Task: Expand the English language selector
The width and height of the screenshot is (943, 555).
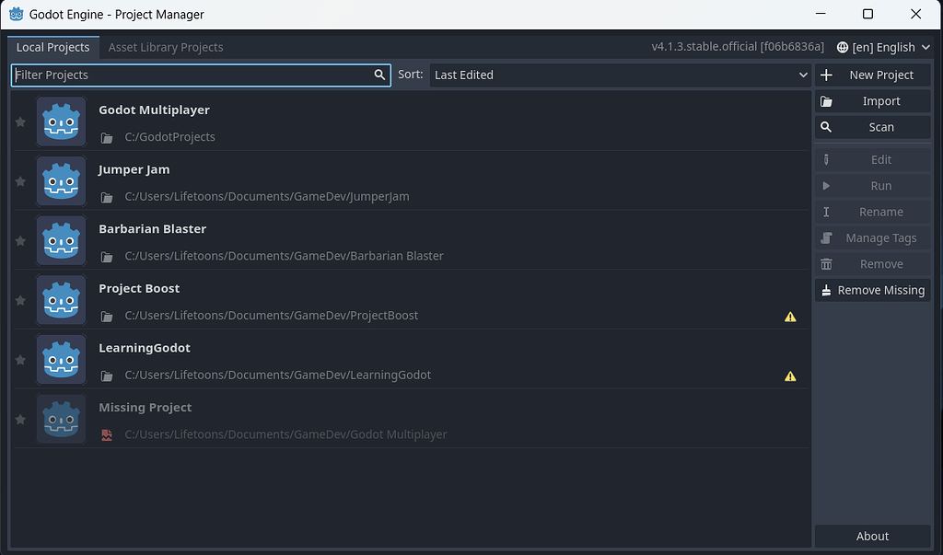Action: [x=882, y=47]
